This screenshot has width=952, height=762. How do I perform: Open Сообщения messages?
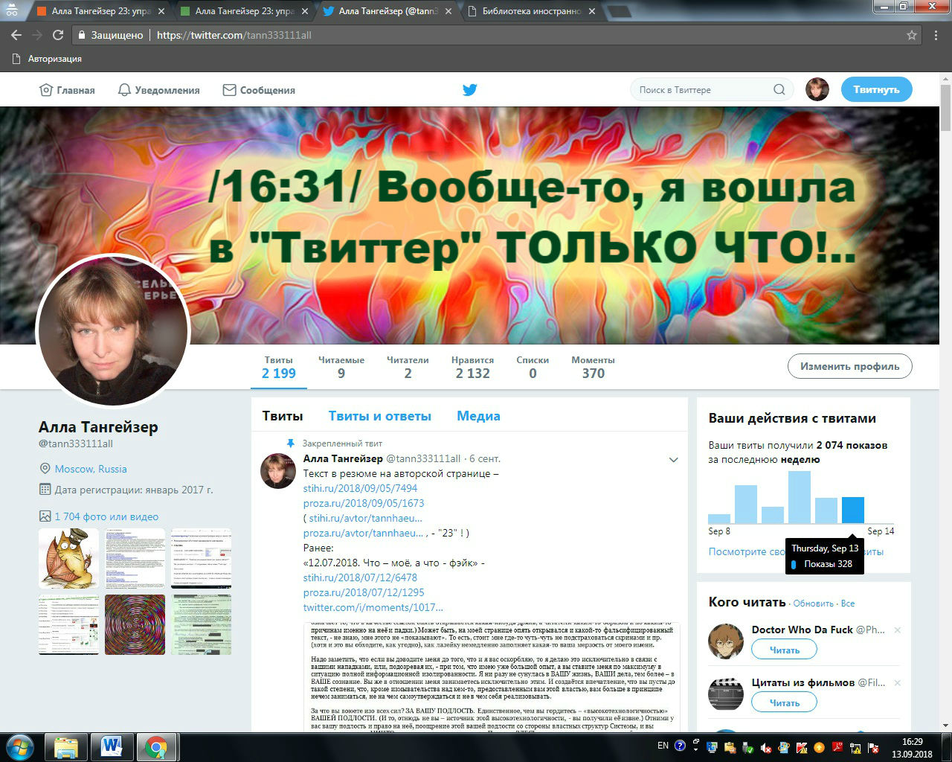(x=259, y=90)
